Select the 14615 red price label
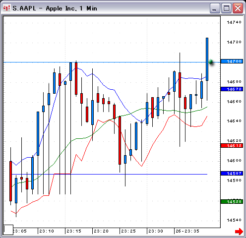The height and width of the screenshot is (238, 246). tap(232, 146)
